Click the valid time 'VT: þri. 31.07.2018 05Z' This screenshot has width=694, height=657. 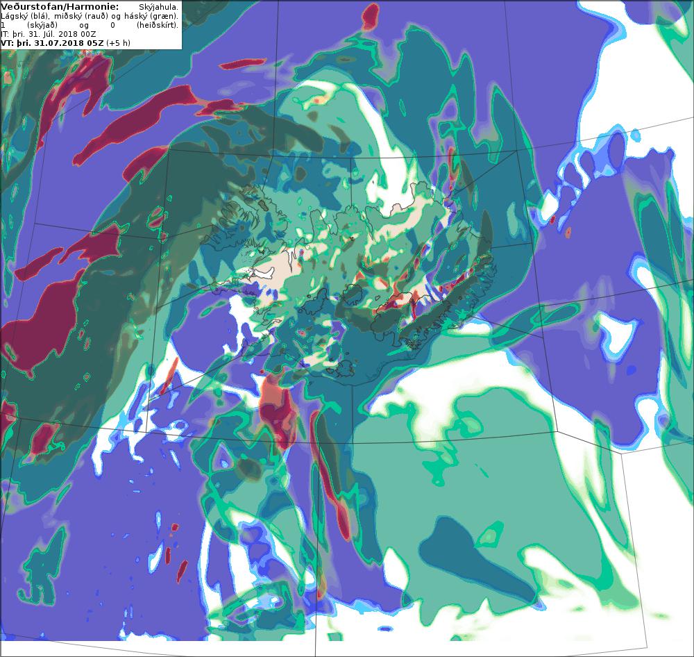pyautogui.click(x=53, y=43)
